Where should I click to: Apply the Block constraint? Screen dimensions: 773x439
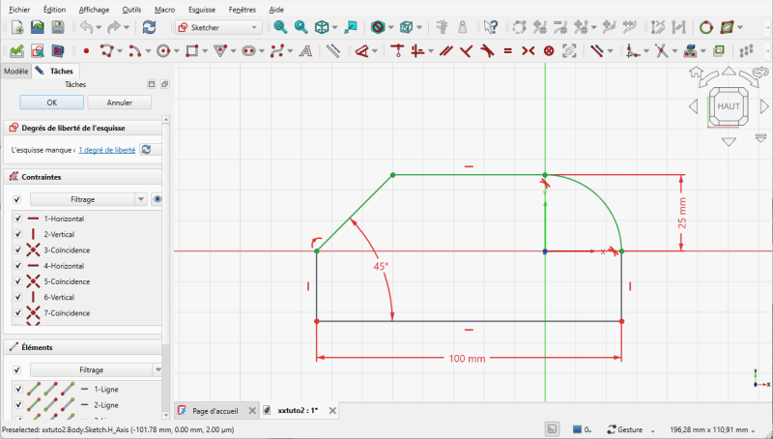[x=549, y=51]
